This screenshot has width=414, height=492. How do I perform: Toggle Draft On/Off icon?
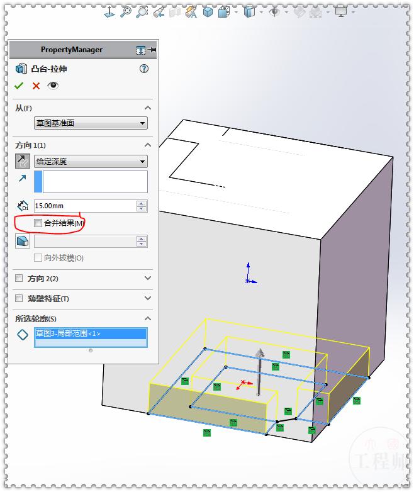[x=23, y=242]
